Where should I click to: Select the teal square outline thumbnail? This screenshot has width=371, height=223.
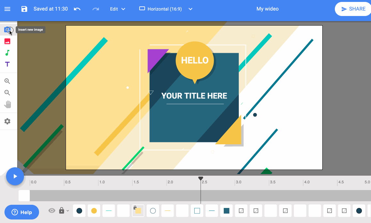point(197,211)
